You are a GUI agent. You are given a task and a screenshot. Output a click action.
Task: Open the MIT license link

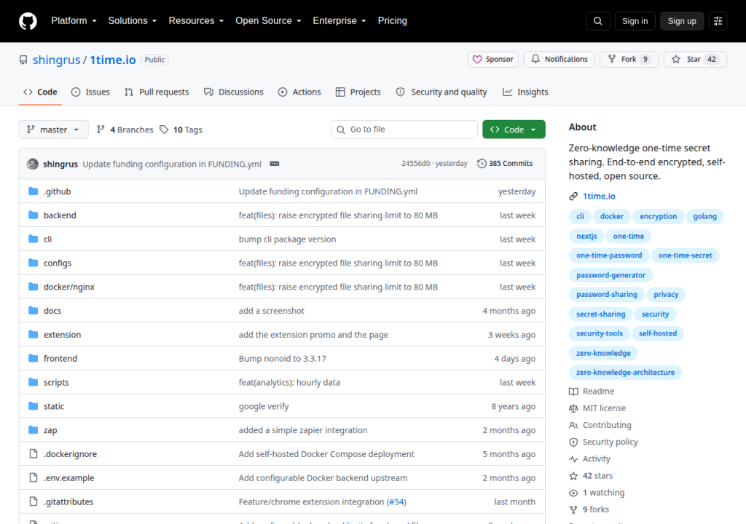597,408
